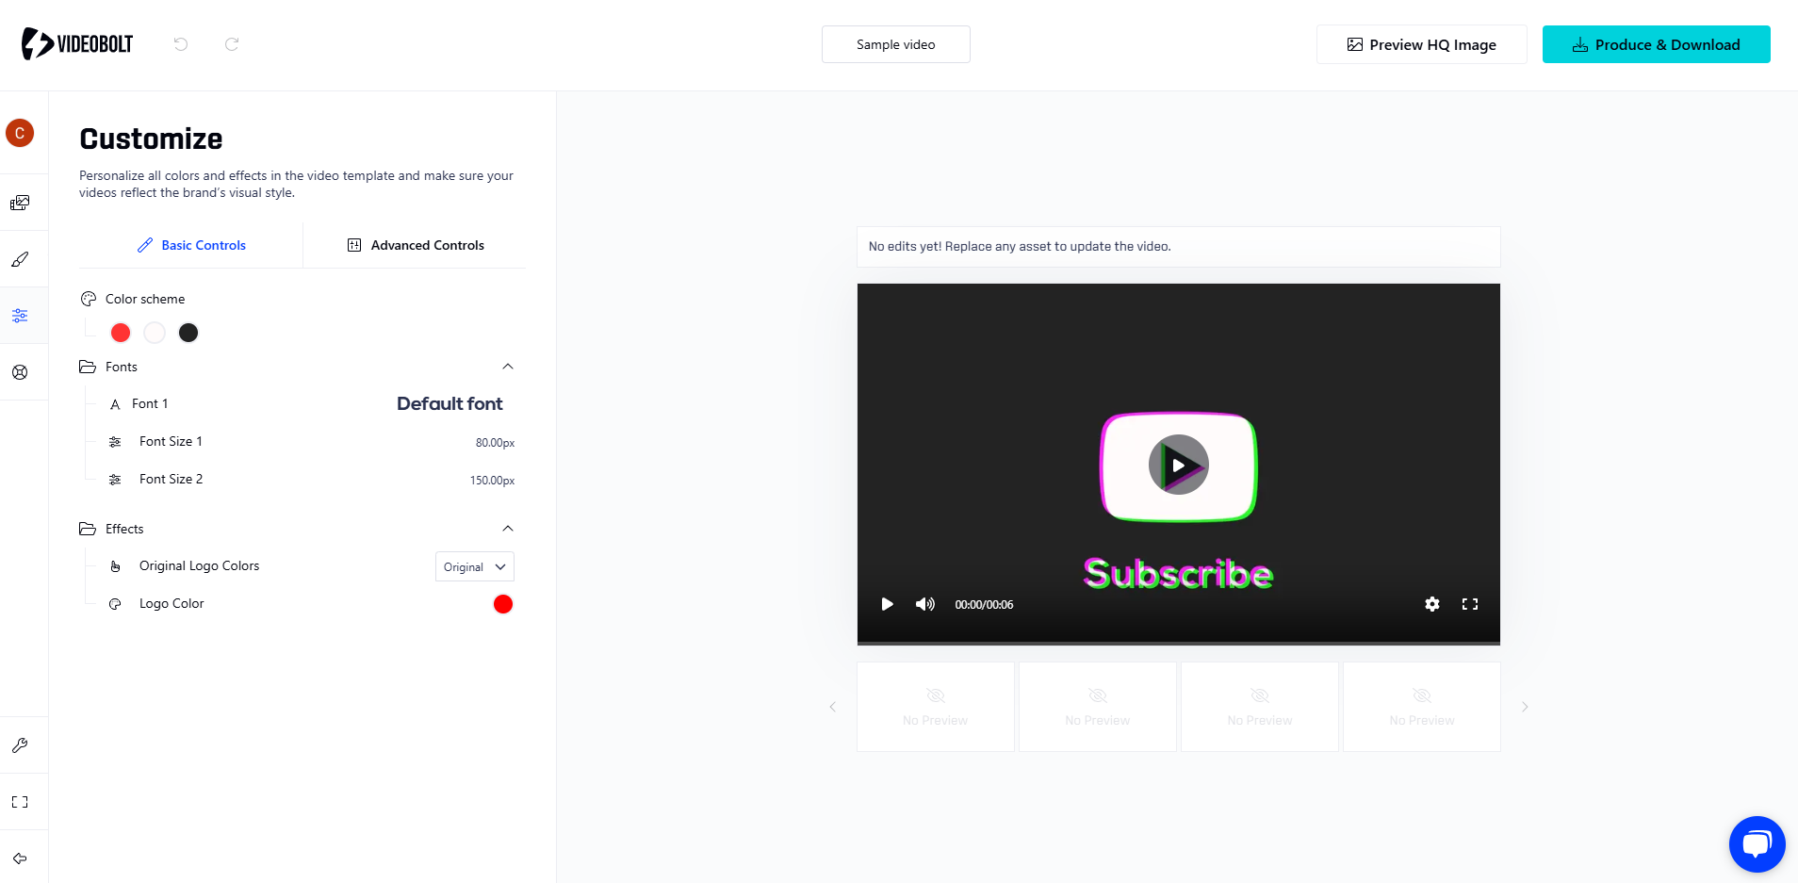
Task: Click the Videobolt logo
Action: tap(75, 43)
